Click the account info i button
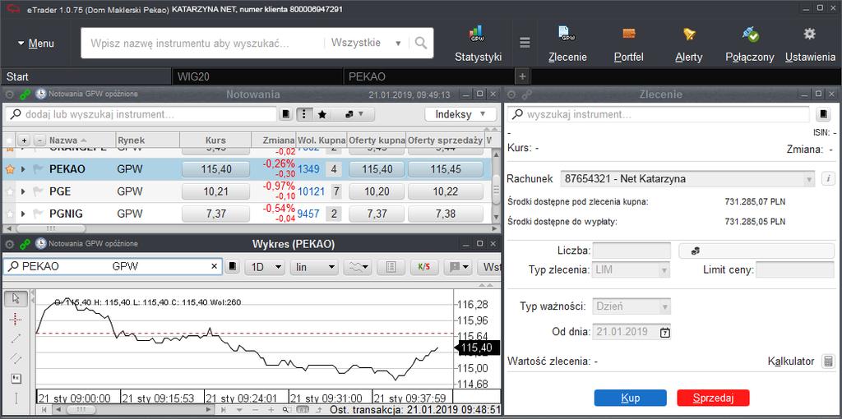 pyautogui.click(x=828, y=178)
